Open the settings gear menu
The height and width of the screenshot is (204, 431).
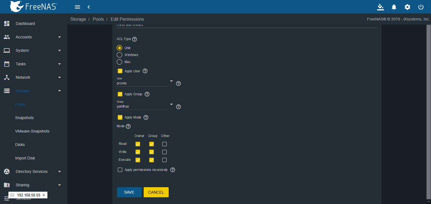pos(407,7)
